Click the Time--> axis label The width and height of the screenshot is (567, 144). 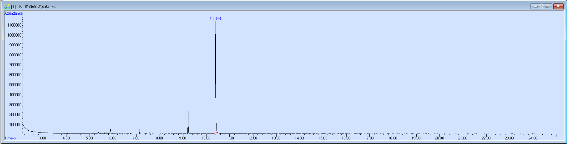pos(10,138)
